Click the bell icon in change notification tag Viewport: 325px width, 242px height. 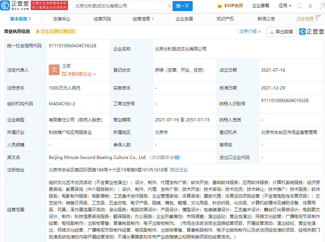coord(38,32)
